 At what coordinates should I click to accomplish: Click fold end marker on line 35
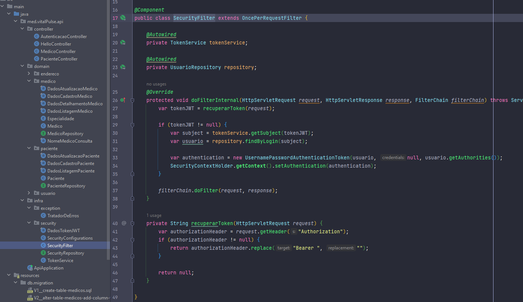click(132, 174)
